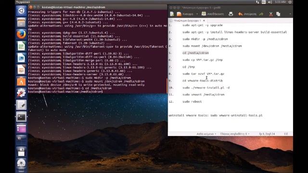The image size is (308, 173).
Task: Open LibreOffice Calc from the launcher
Action: tap(21, 46)
